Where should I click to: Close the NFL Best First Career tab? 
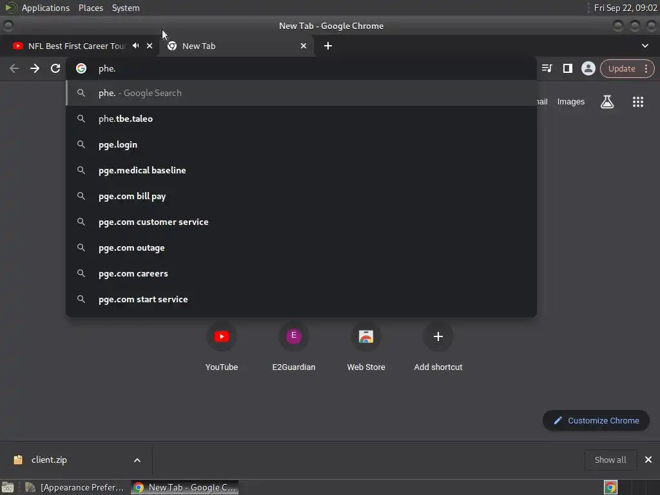click(150, 46)
